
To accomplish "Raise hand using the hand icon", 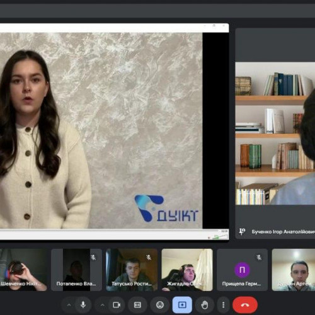I will 204,305.
